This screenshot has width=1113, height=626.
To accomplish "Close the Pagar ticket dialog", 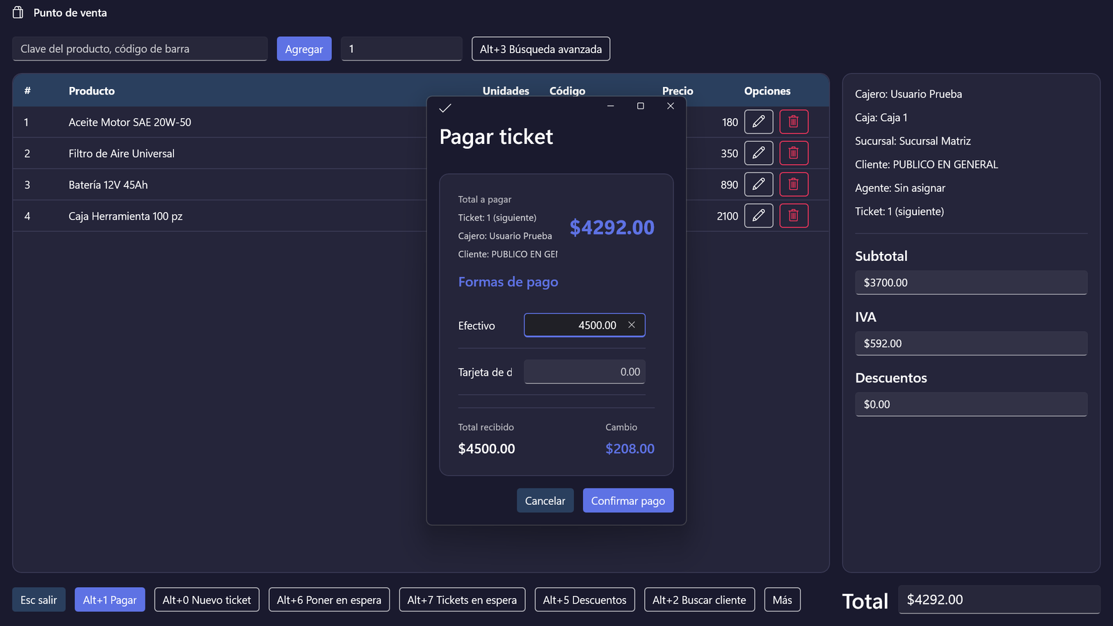I will [x=671, y=106].
